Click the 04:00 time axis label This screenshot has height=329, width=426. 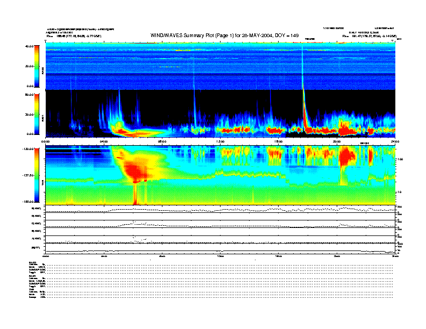(105, 141)
